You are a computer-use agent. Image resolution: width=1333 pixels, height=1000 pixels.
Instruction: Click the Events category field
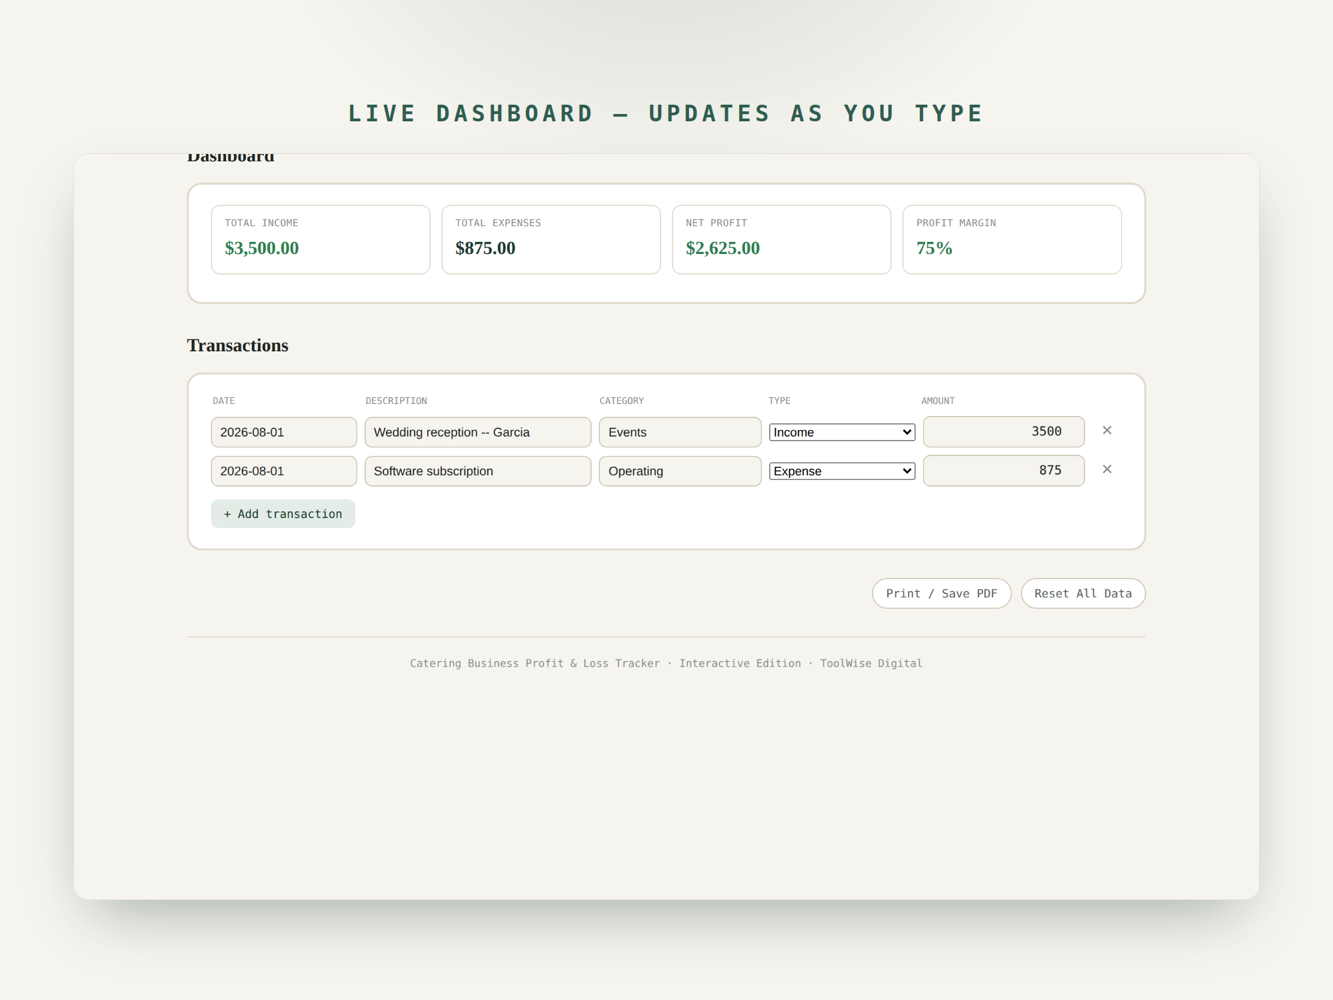pos(680,432)
